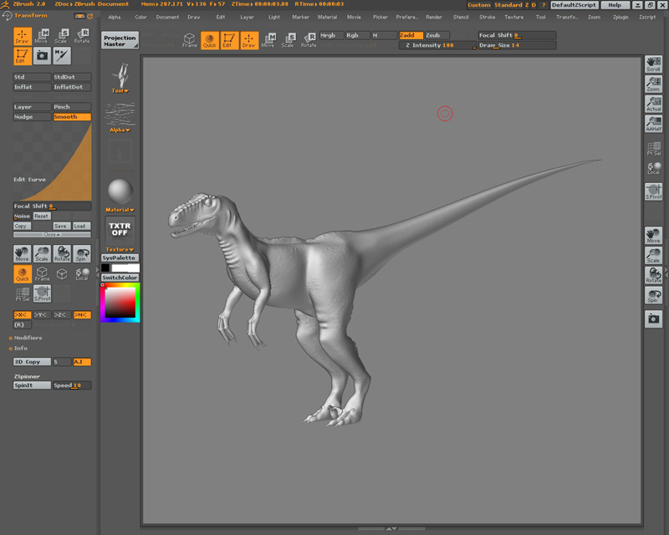Click the Rotate icon in the top toolbar
The width and height of the screenshot is (669, 535).
click(309, 40)
